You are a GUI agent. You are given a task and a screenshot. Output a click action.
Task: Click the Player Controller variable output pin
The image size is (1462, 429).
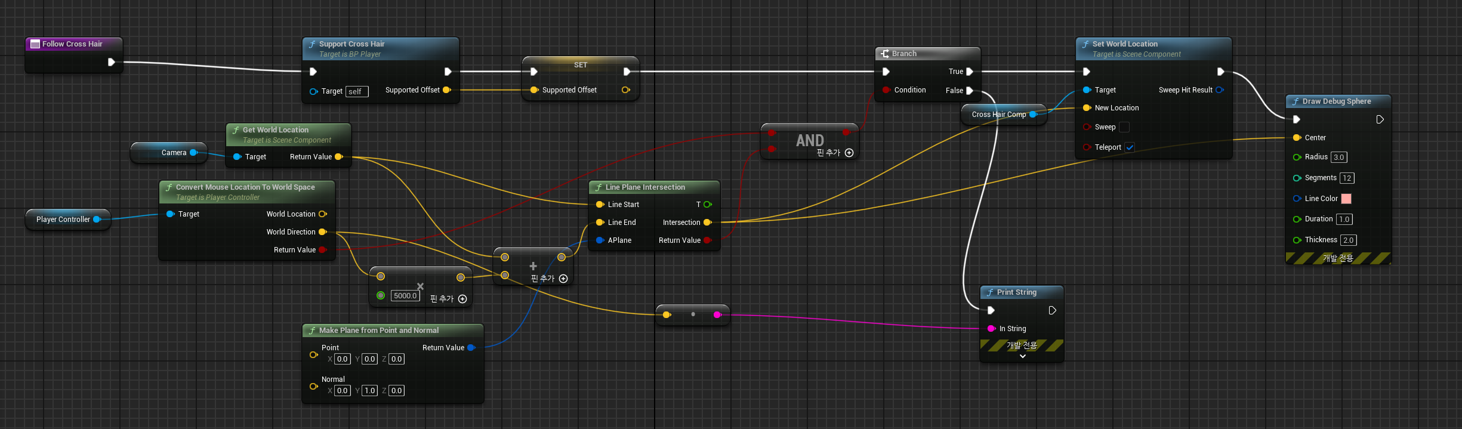97,220
